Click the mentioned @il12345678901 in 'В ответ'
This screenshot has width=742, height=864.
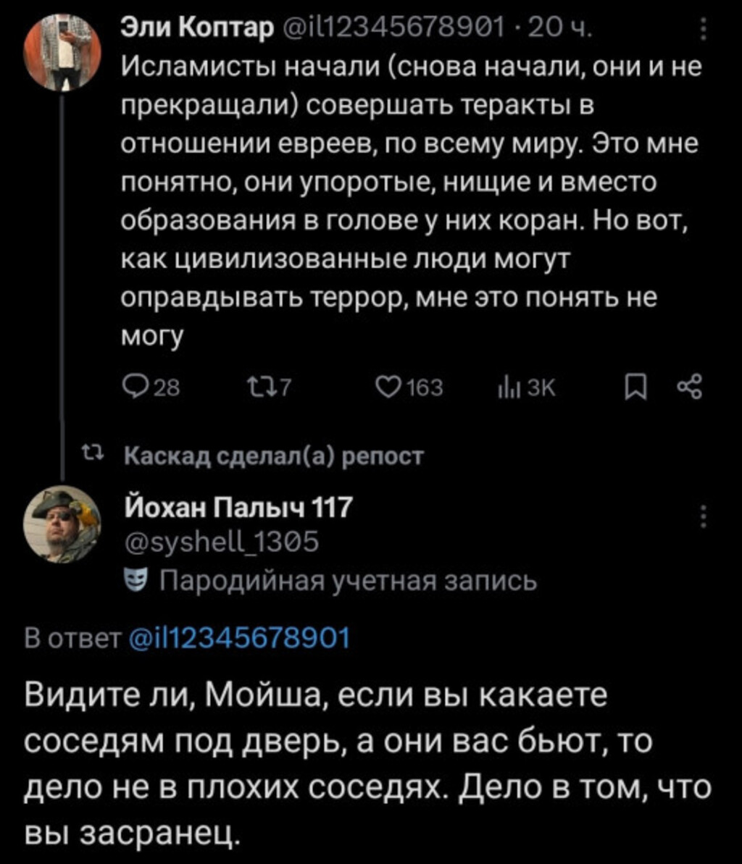click(x=238, y=639)
